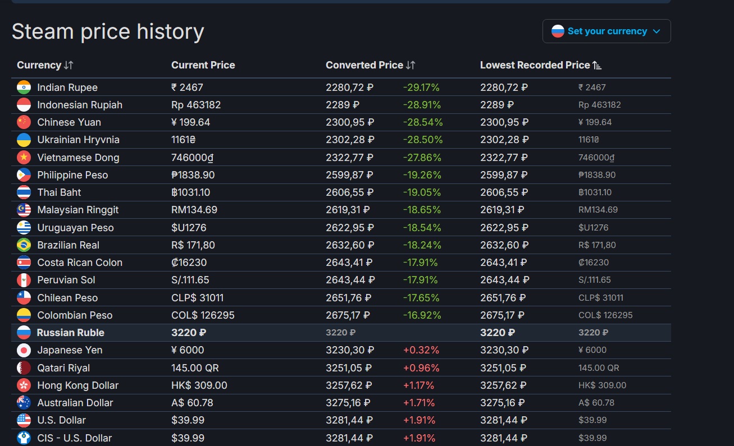Click the Japanese Yen flag icon
The height and width of the screenshot is (446, 734).
24,350
